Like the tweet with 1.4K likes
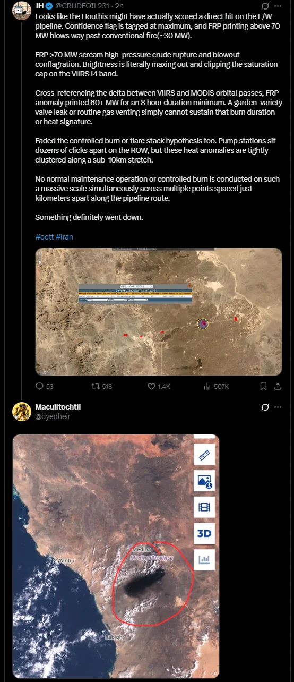Viewport: 294px width, 682px height. click(x=151, y=387)
